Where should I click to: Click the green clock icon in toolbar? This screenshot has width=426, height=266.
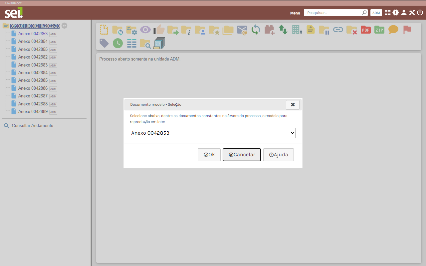[x=118, y=43]
